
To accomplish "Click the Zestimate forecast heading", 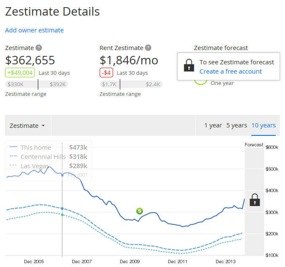I will (221, 48).
